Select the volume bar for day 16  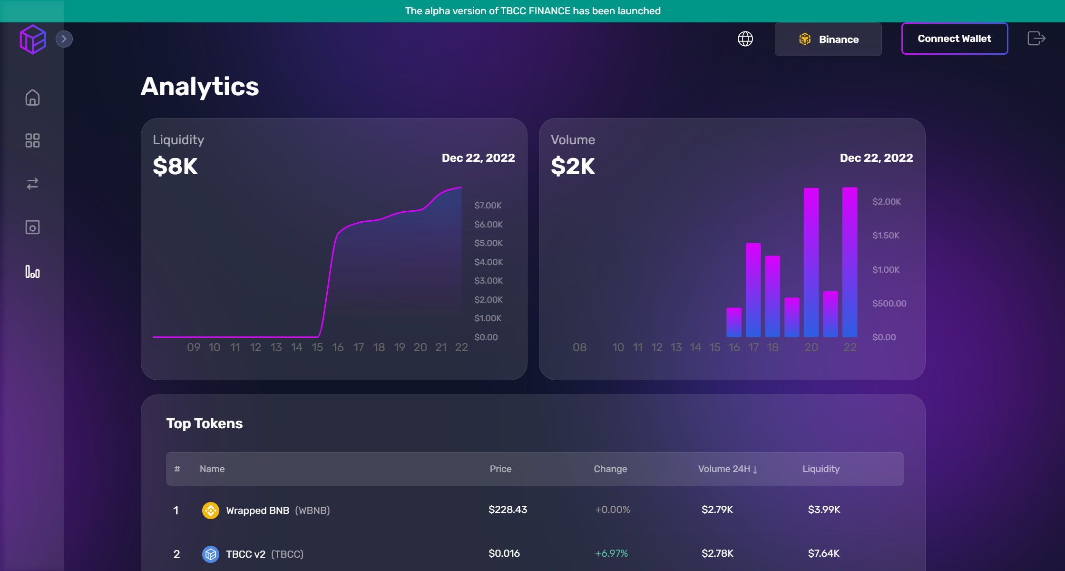click(734, 322)
